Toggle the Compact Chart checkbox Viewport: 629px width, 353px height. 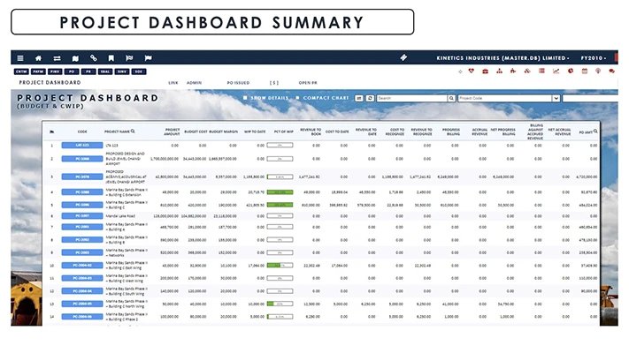(300, 98)
